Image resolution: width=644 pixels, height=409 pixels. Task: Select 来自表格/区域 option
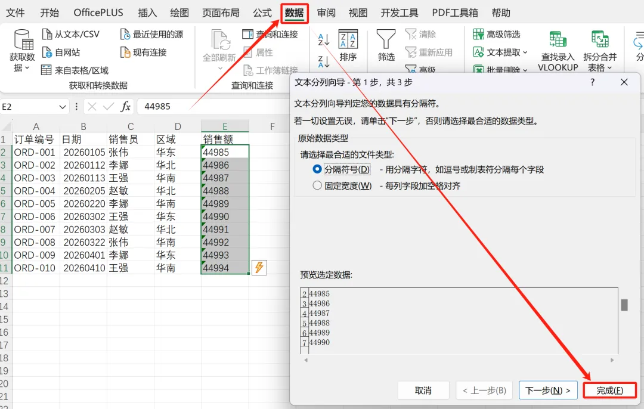click(75, 70)
